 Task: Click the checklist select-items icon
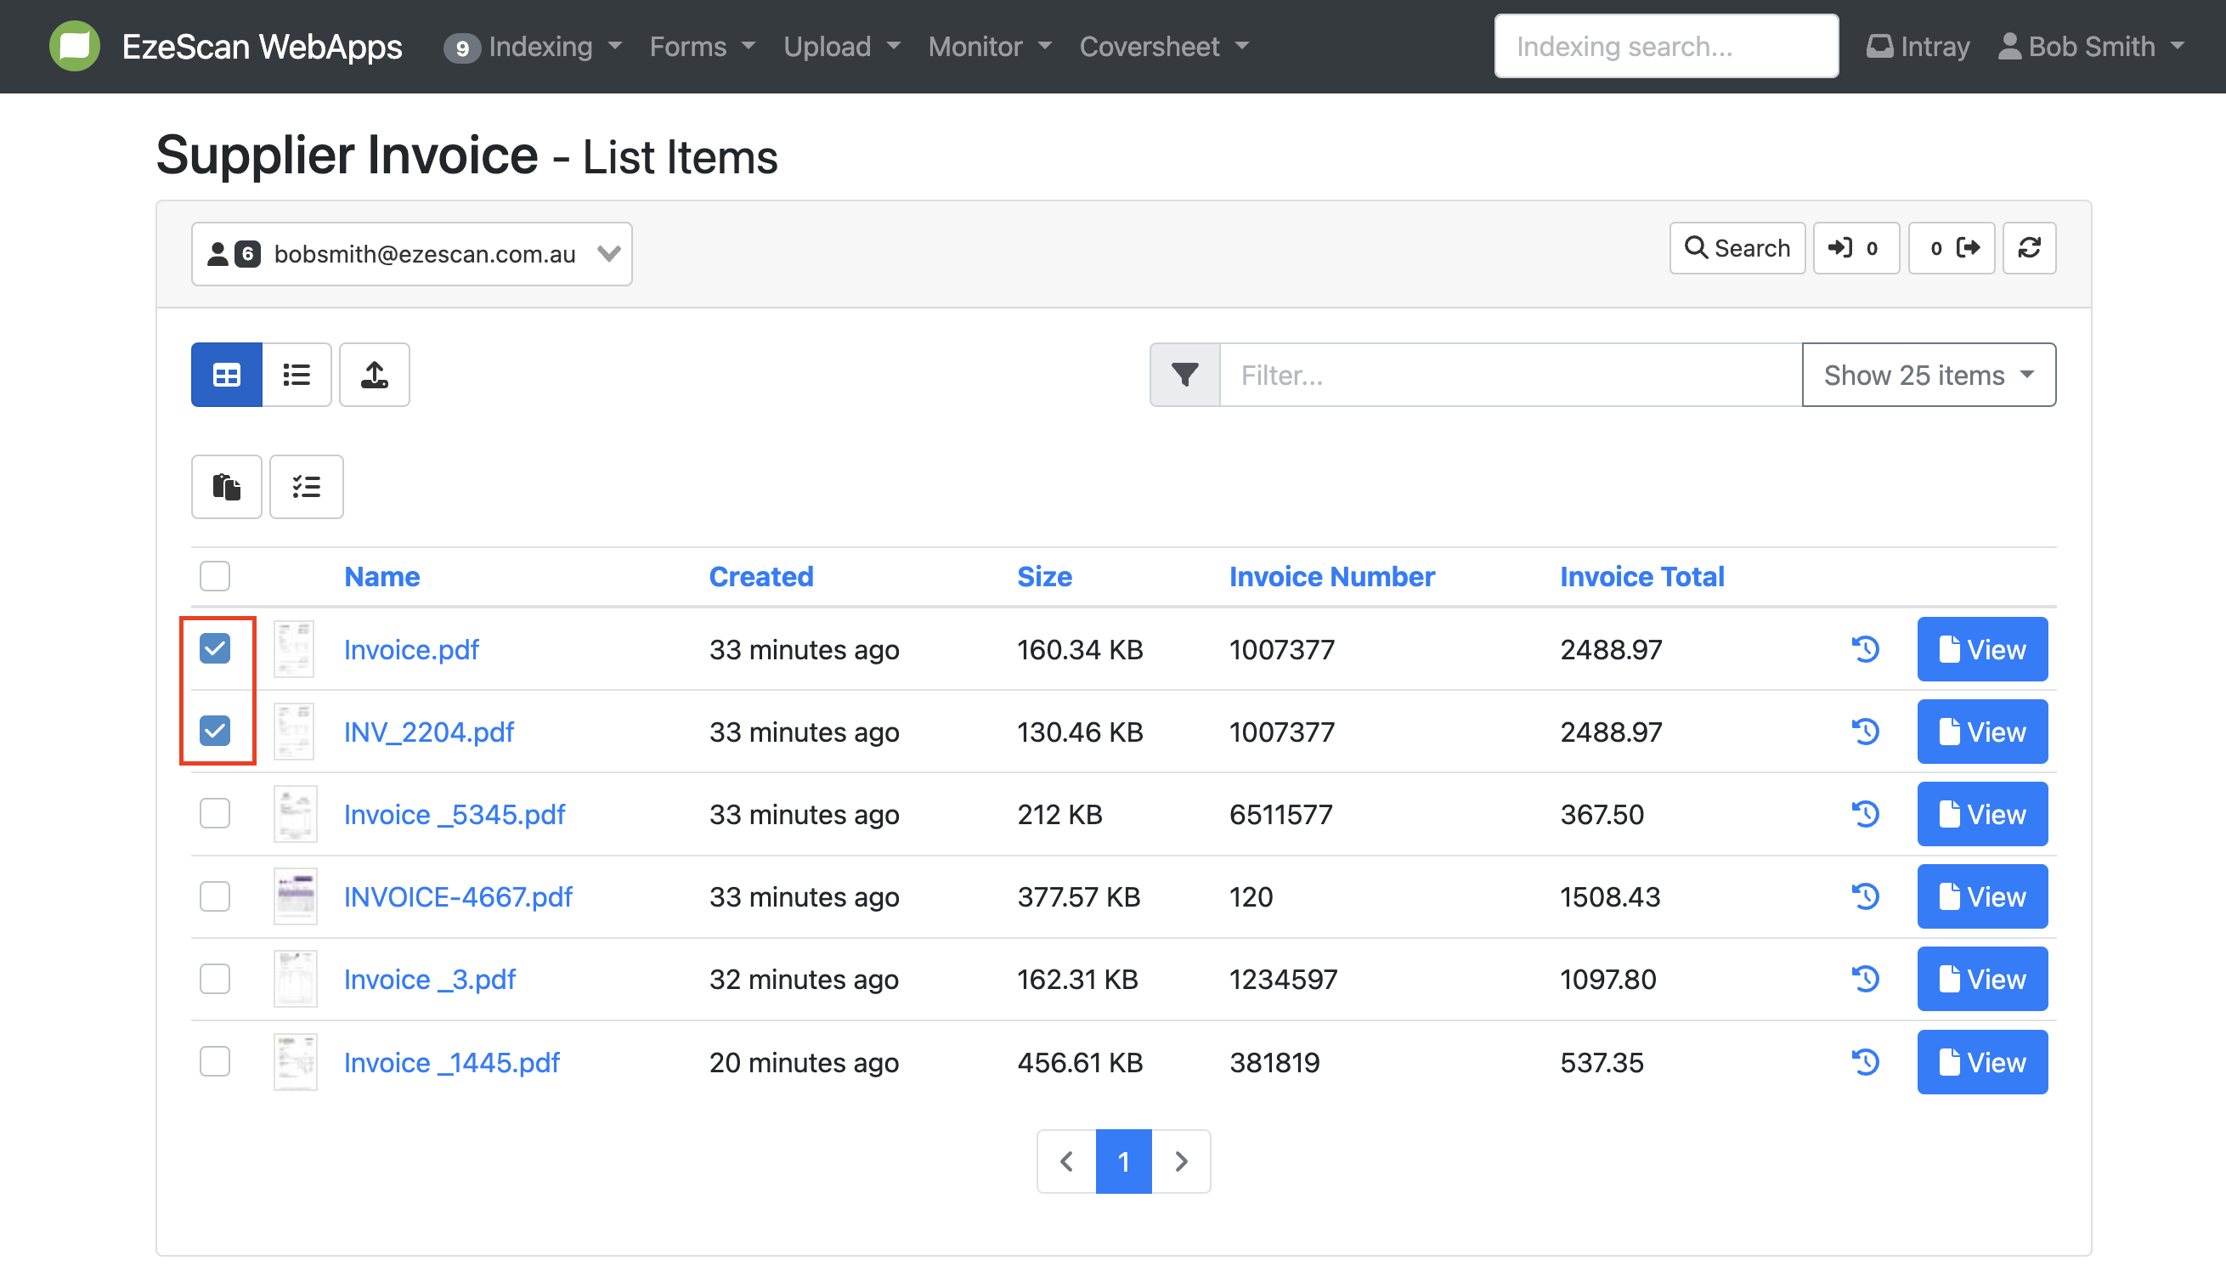click(x=306, y=486)
